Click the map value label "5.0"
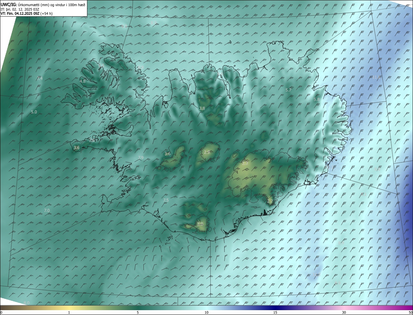Viewport: 413px width, 315px height. tap(34, 112)
